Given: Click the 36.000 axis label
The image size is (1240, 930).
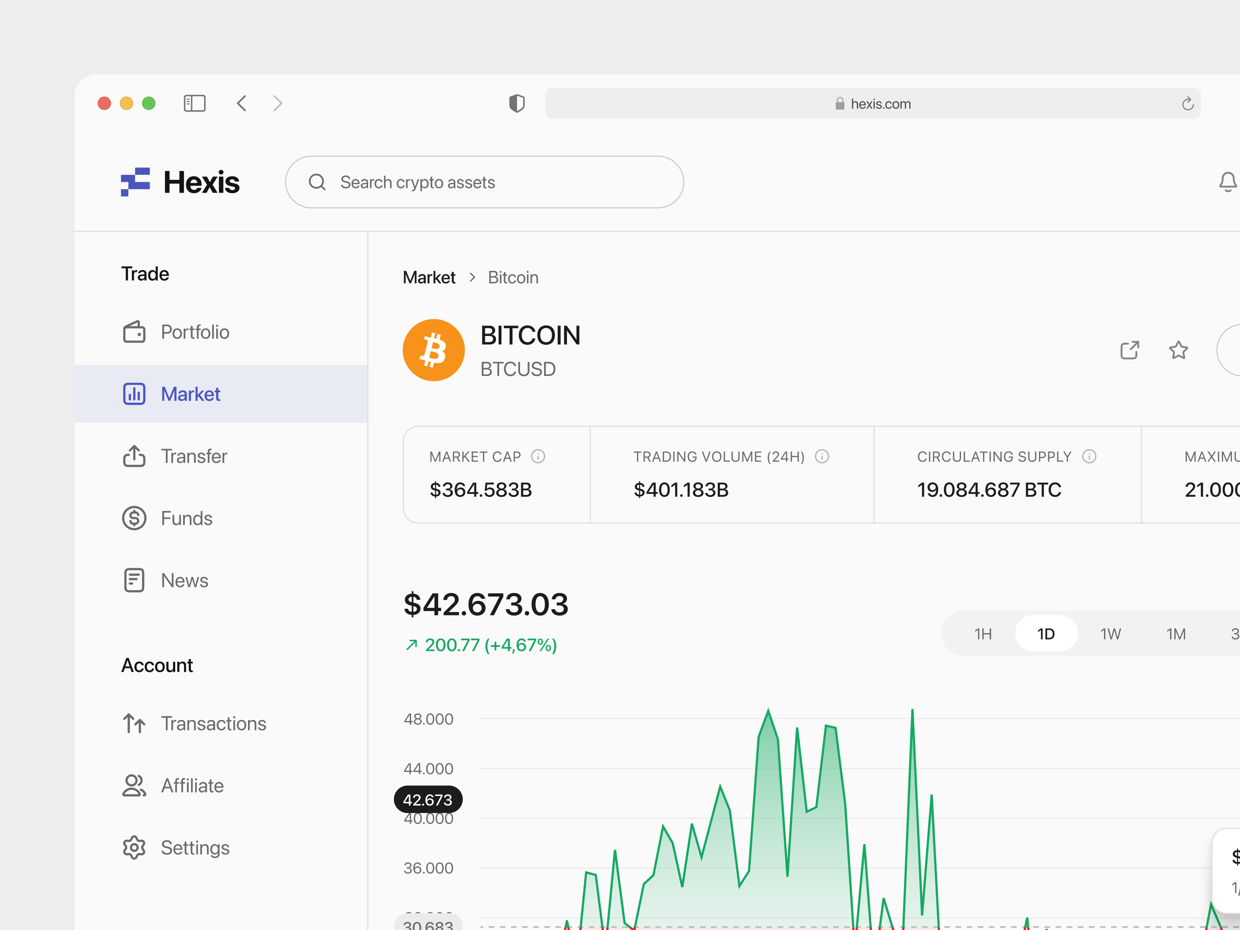Looking at the screenshot, I should click(428, 868).
